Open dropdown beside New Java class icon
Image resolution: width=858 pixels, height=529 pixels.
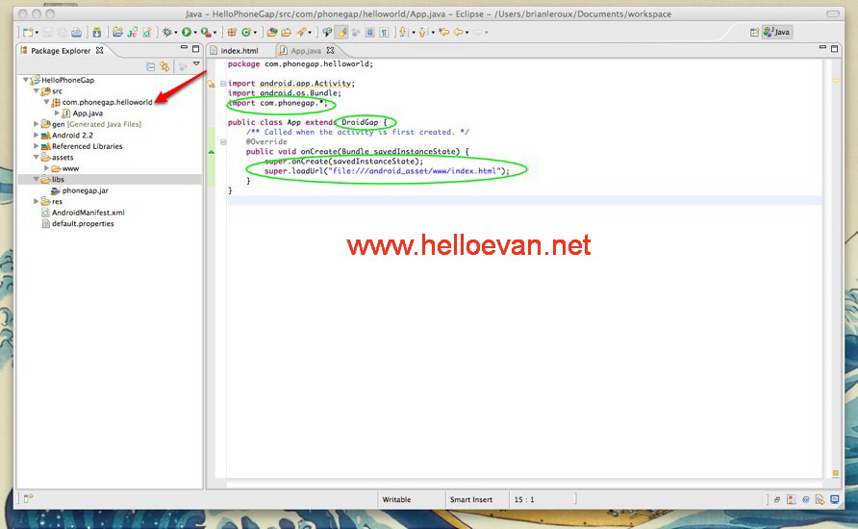click(x=255, y=33)
